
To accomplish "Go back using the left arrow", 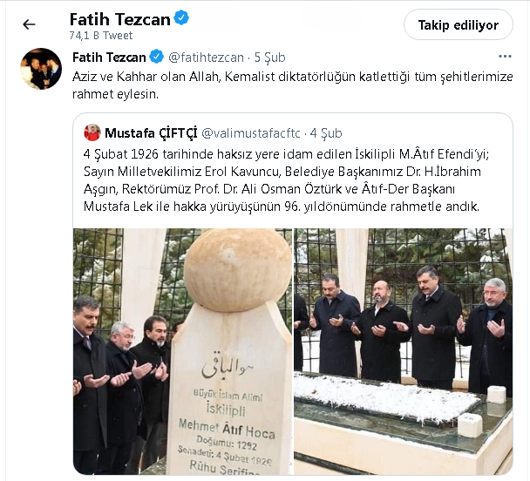I will coord(29,24).
